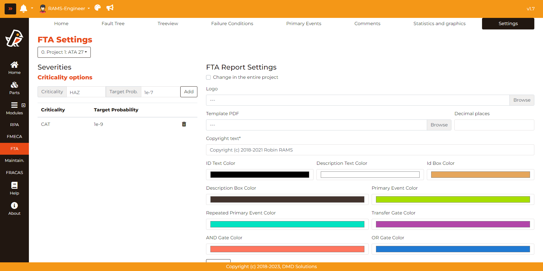Open the About info icon
Image resolution: width=543 pixels, height=271 pixels.
tap(14, 209)
